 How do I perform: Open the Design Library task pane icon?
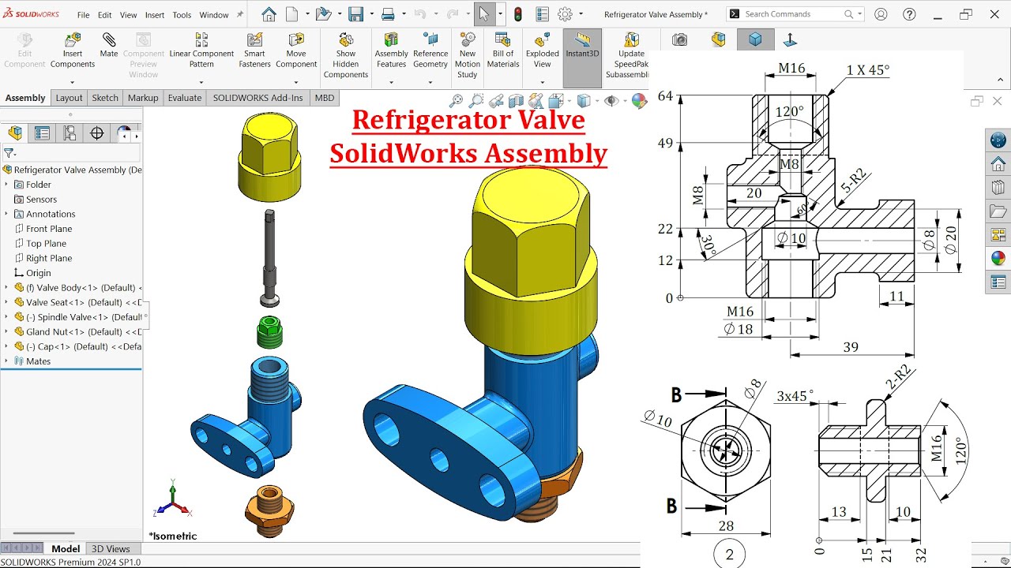(x=998, y=188)
